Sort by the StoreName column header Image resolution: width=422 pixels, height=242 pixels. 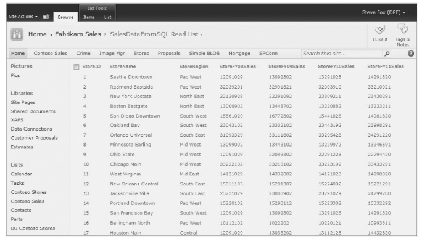pyautogui.click(x=123, y=67)
